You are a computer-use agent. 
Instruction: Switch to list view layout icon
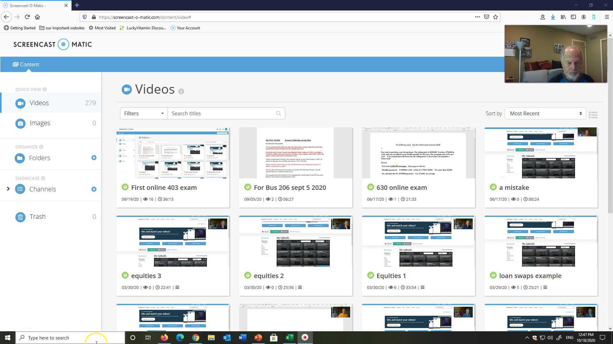[x=593, y=115]
